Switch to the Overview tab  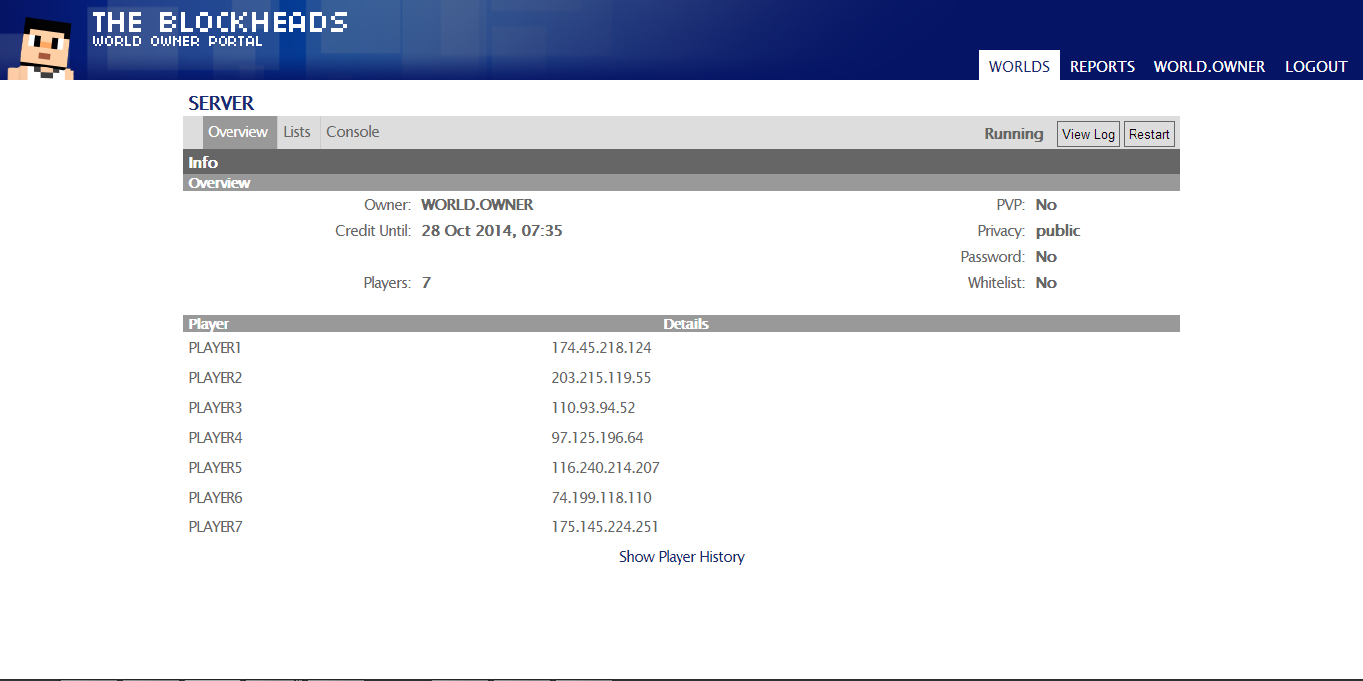237,132
